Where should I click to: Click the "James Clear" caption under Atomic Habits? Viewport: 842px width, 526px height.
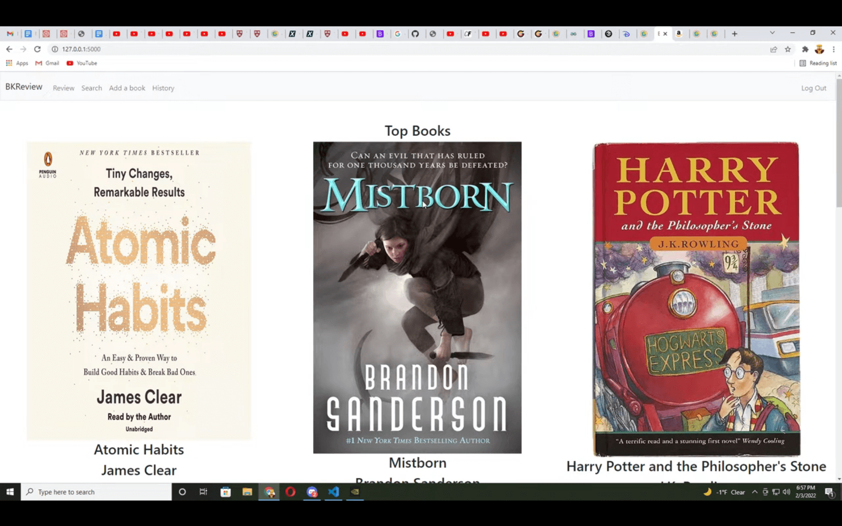click(139, 470)
